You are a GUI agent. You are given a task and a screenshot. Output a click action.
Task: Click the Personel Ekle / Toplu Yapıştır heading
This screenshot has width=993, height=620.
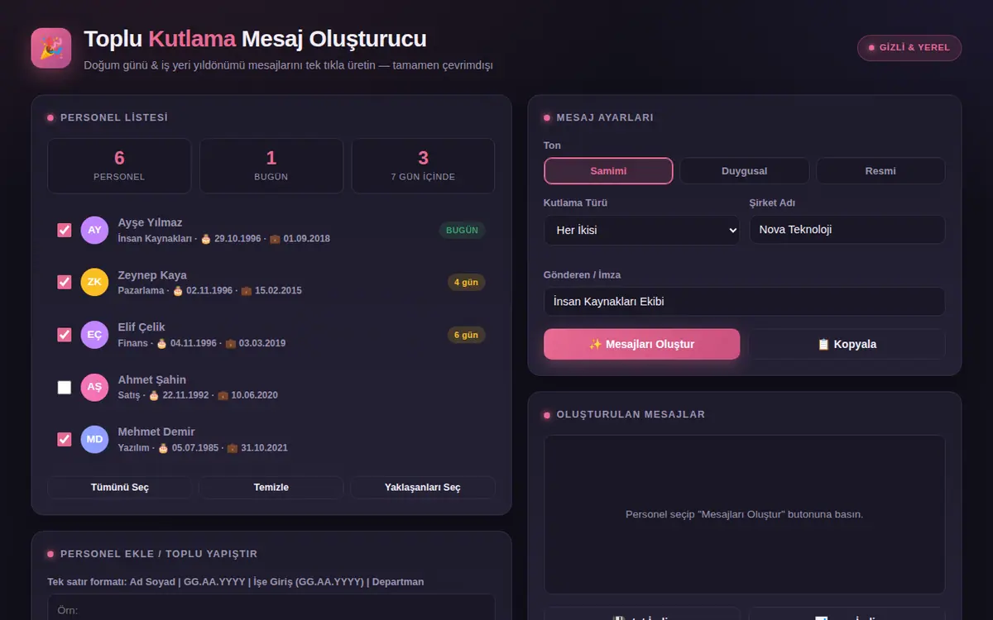point(159,554)
